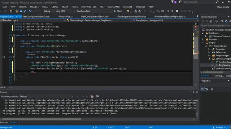Click Solution Explorer Refresh icon

(226, 21)
